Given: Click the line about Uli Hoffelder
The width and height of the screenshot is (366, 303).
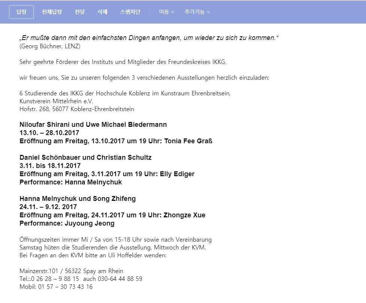Looking at the screenshot, I should click(x=93, y=255).
